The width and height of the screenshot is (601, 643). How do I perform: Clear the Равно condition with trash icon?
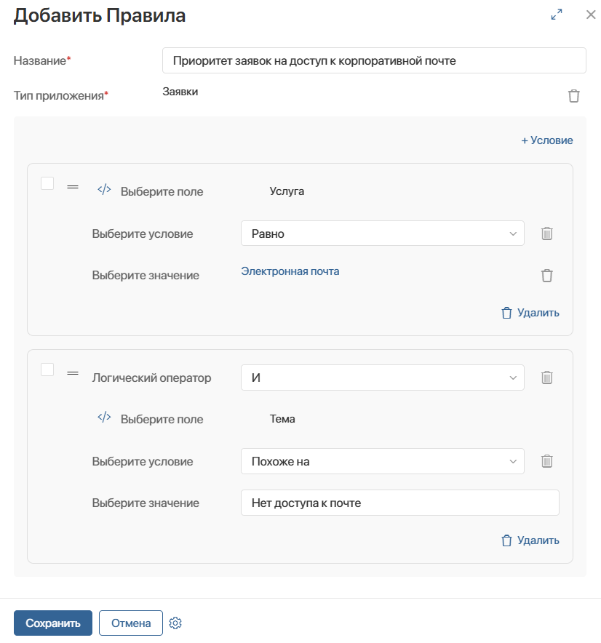[x=546, y=233]
